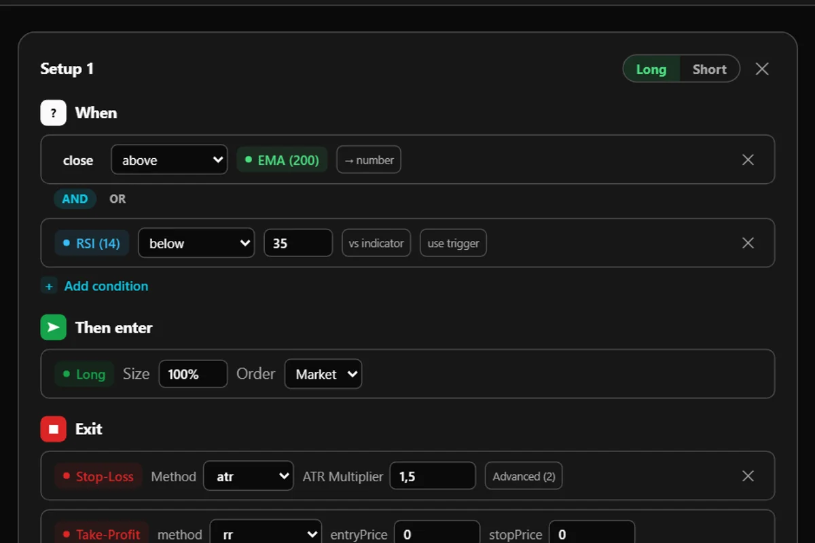Click the RSI (14) indicator chip
The width and height of the screenshot is (815, 543).
tap(92, 243)
